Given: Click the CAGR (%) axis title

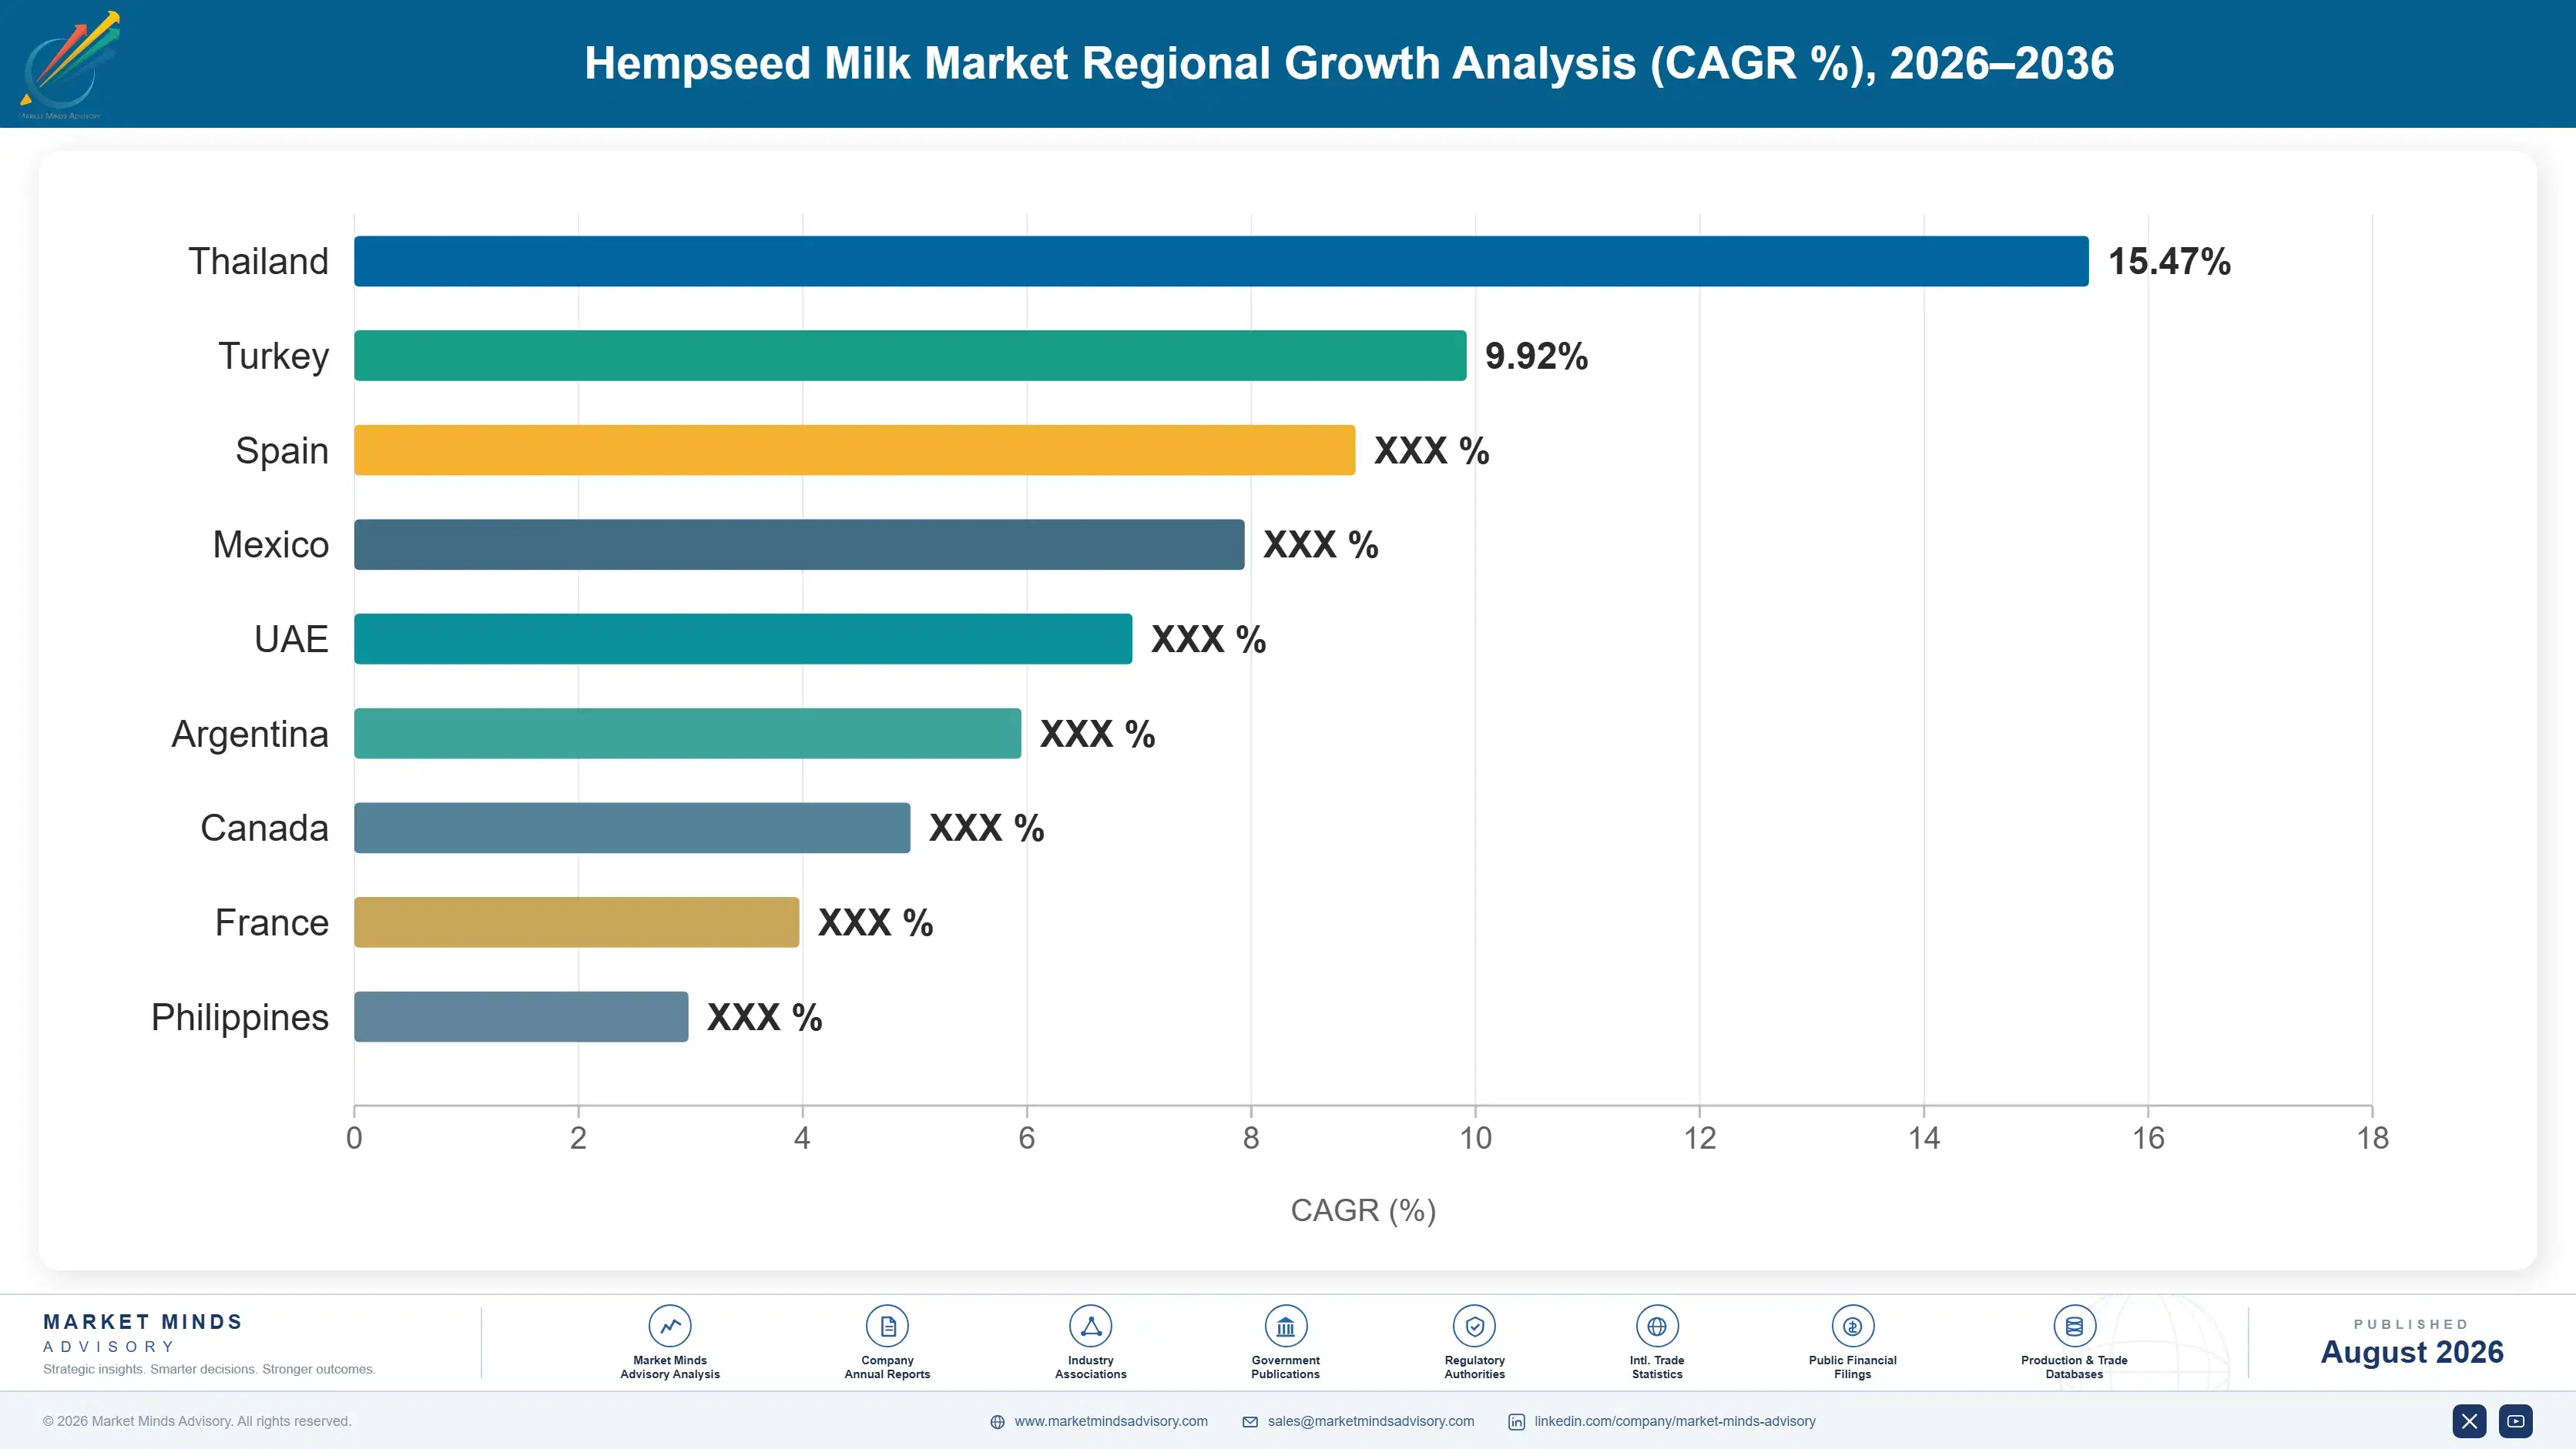Looking at the screenshot, I should (1363, 1210).
